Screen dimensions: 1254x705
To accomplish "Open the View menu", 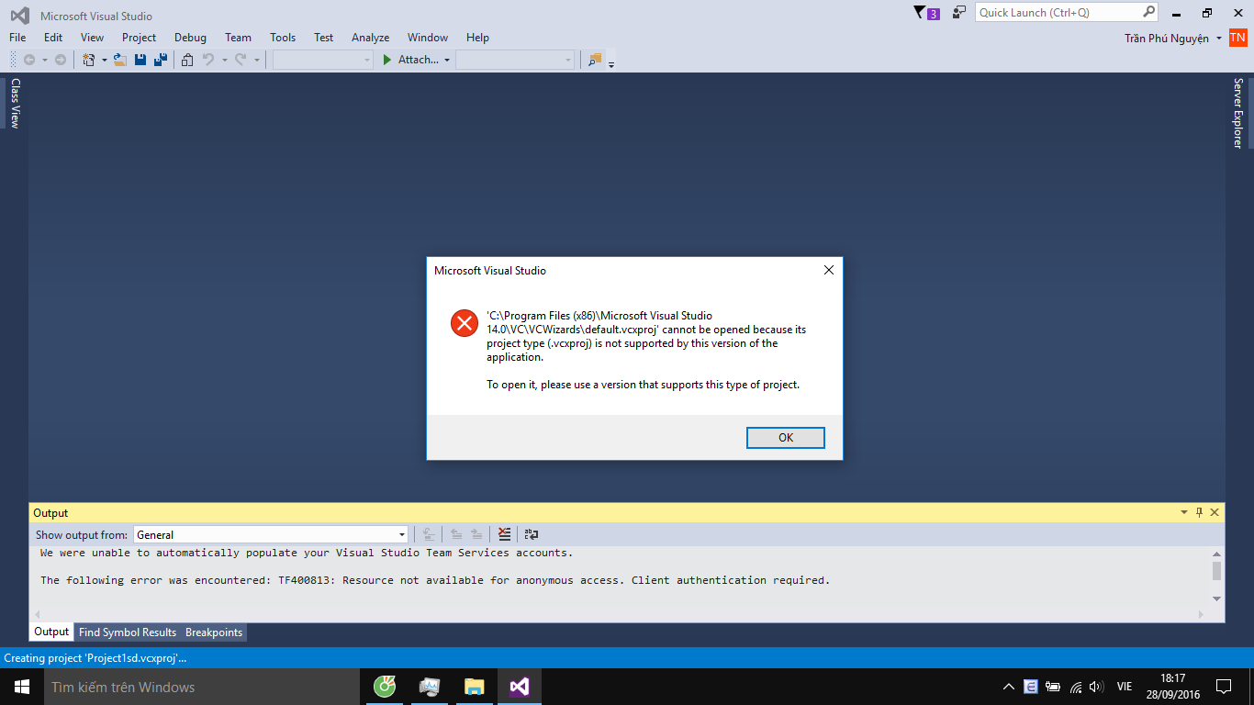I will coord(92,38).
